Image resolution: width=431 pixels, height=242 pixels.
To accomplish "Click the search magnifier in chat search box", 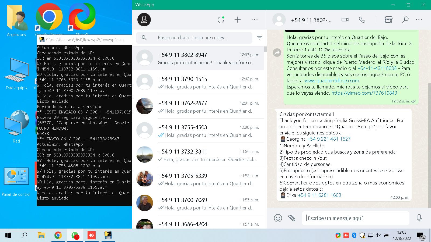I will coord(144,38).
